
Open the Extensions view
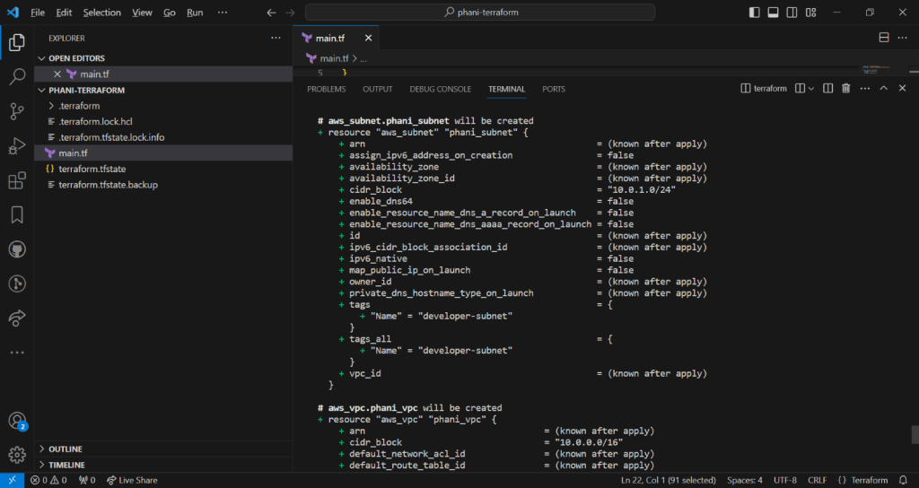pos(16,180)
